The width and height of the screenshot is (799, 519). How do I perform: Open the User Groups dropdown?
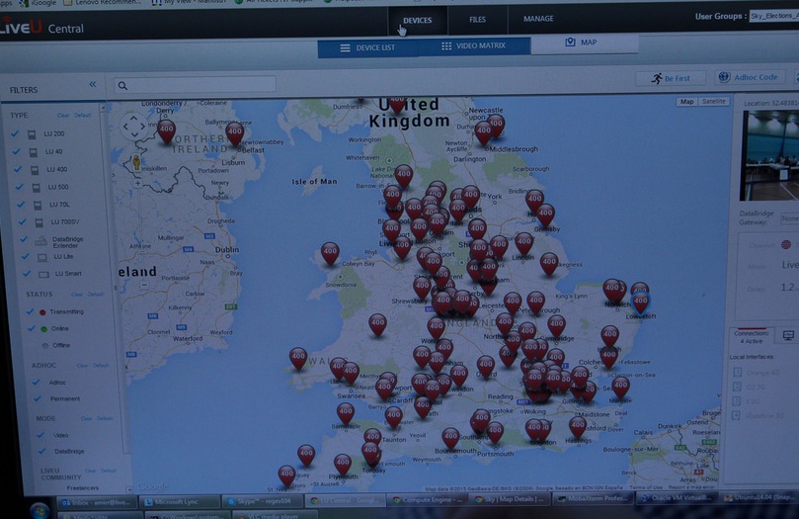774,16
